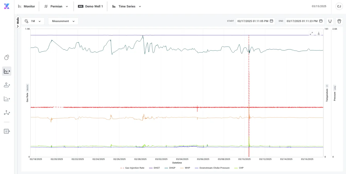
Task: Expand the chart to fullscreen
Action: (311, 33)
